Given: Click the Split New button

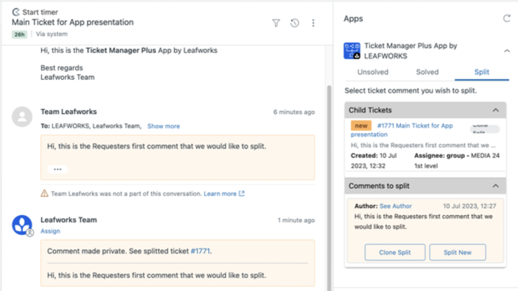Looking at the screenshot, I should click(x=457, y=252).
